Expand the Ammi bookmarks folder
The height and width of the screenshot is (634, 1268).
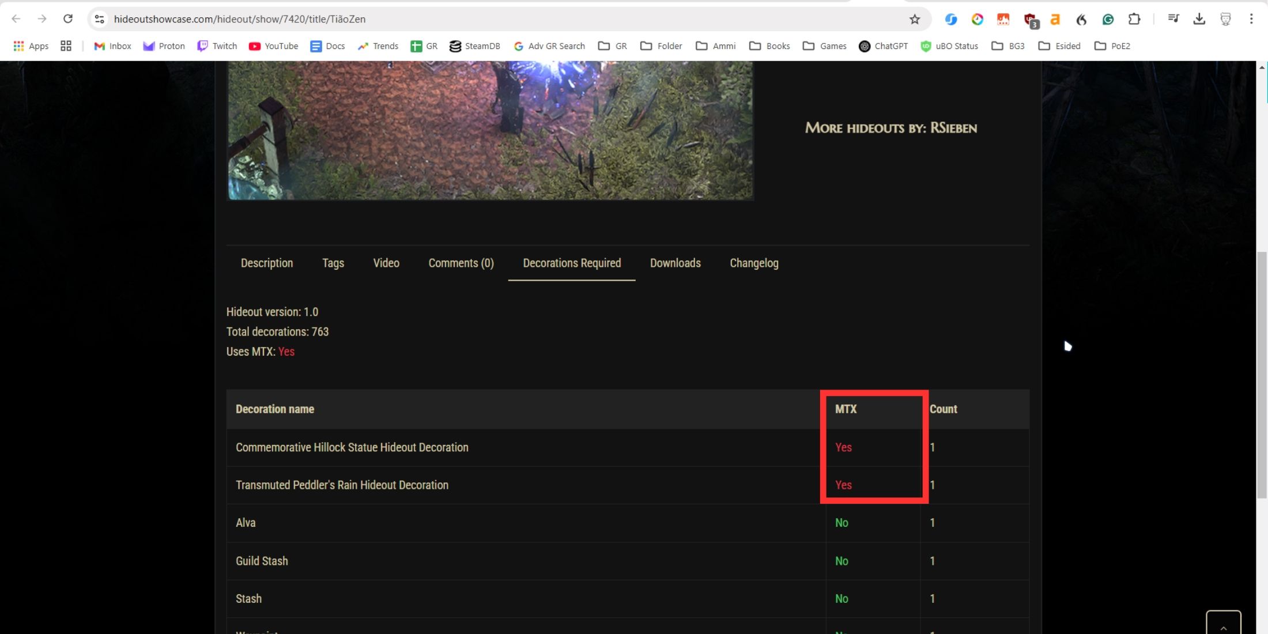click(x=716, y=46)
